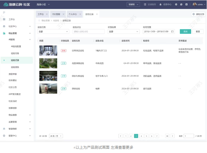The image size is (207, 153).
Task: Switch to the 个人中心 tab
Action: (x=73, y=14)
